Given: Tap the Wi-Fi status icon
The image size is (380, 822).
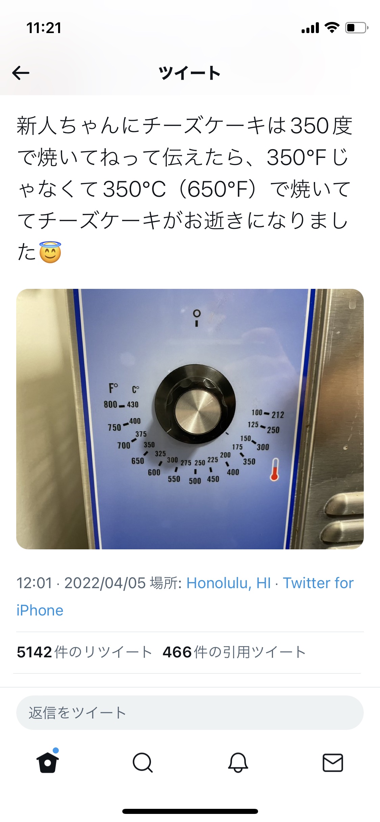Looking at the screenshot, I should point(332,28).
